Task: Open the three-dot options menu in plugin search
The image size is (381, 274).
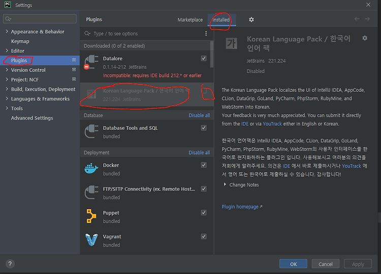Action: (x=206, y=33)
